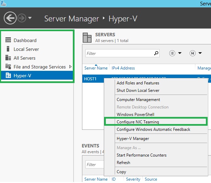Click the forward navigation arrow button
The image size is (211, 183).
click(x=22, y=18)
